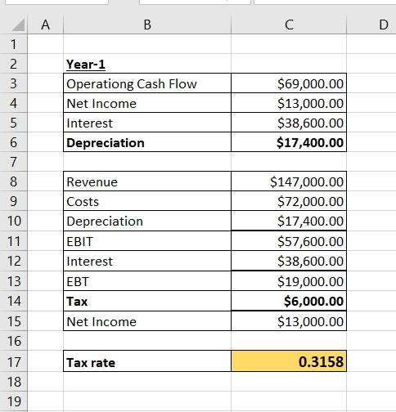The width and height of the screenshot is (396, 412).
Task: Click the EBT label cell
Action: point(147,281)
